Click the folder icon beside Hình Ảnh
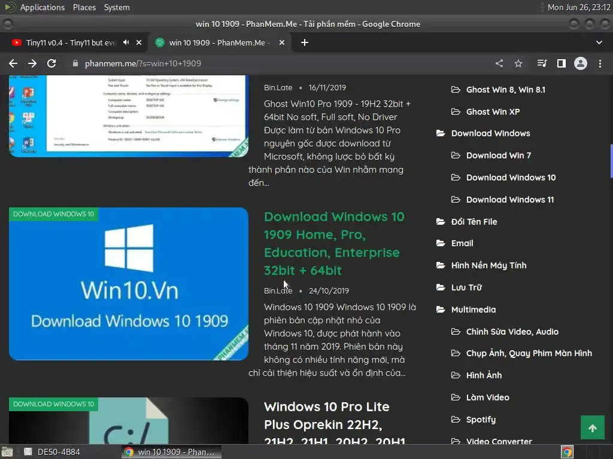The height and width of the screenshot is (459, 613). tap(456, 375)
